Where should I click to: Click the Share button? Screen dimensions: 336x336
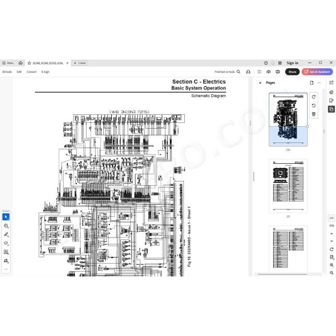(292, 72)
